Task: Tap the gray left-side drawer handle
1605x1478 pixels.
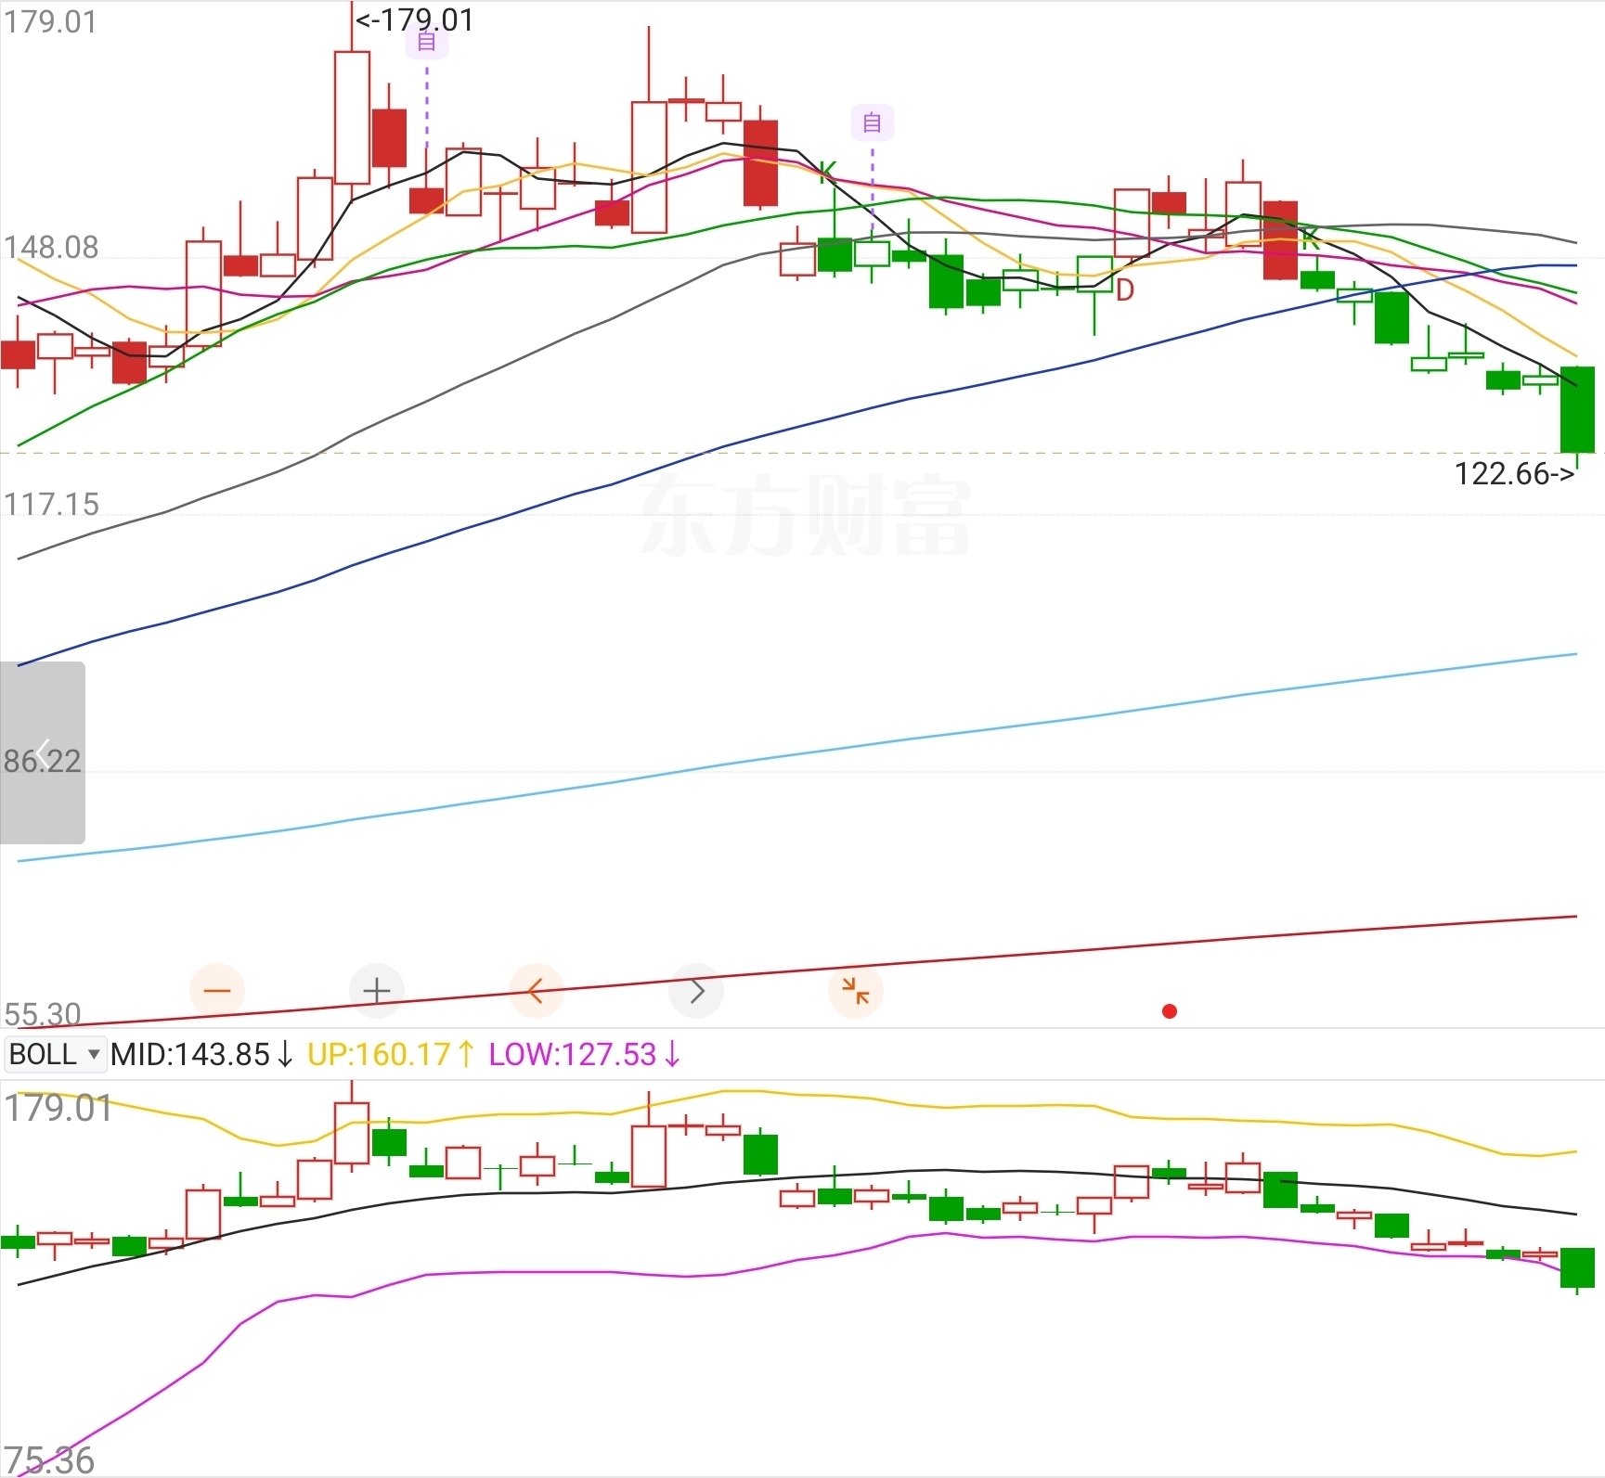Action: 43,752
